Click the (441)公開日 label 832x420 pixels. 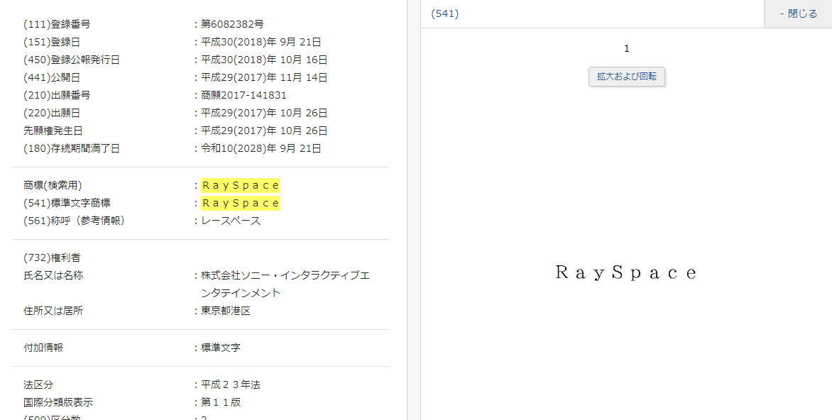point(52,77)
